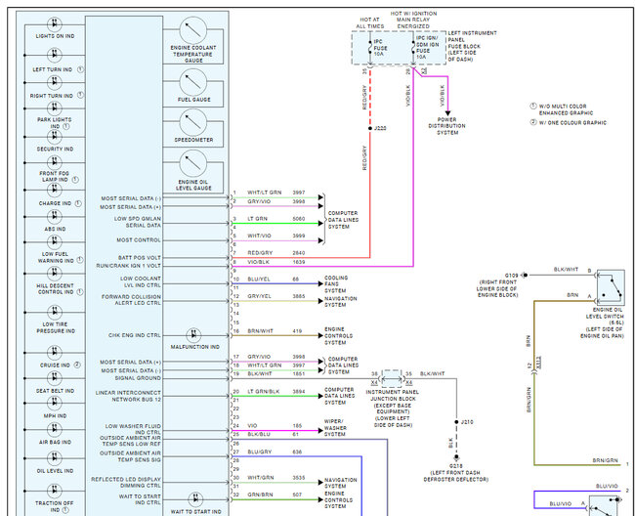Click the 'BLU/YEL' wire label at pin 10

[259, 279]
